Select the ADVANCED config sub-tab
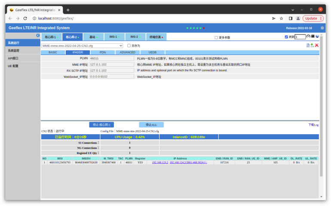 tap(128, 52)
